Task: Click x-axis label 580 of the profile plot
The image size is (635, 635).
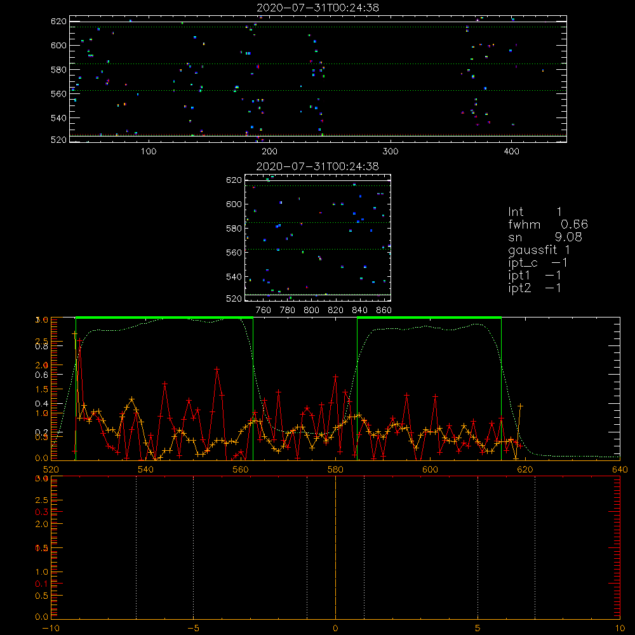Action: pos(335,469)
